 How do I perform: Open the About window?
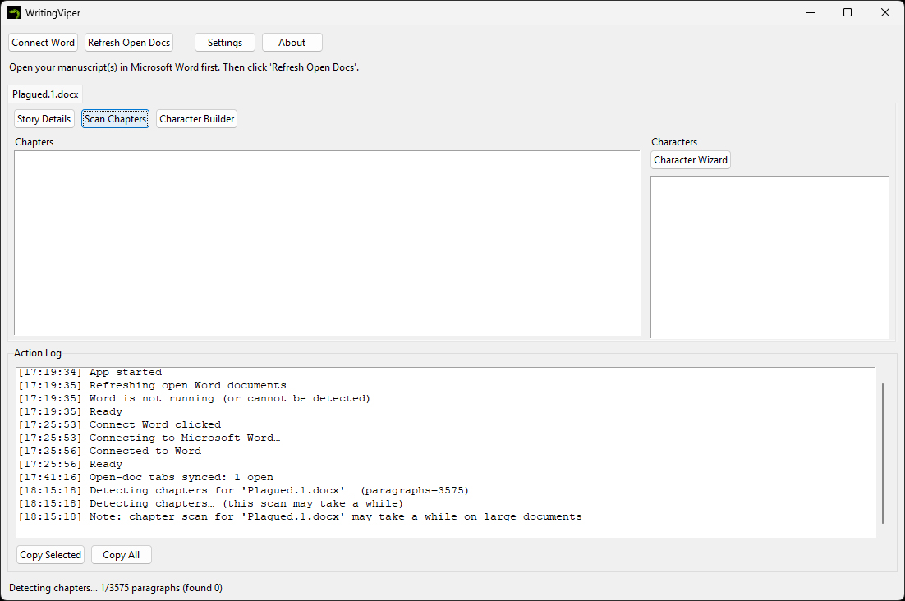(x=292, y=43)
